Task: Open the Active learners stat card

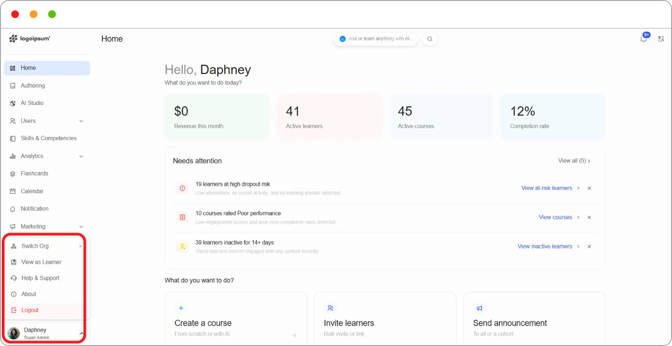Action: (329, 117)
